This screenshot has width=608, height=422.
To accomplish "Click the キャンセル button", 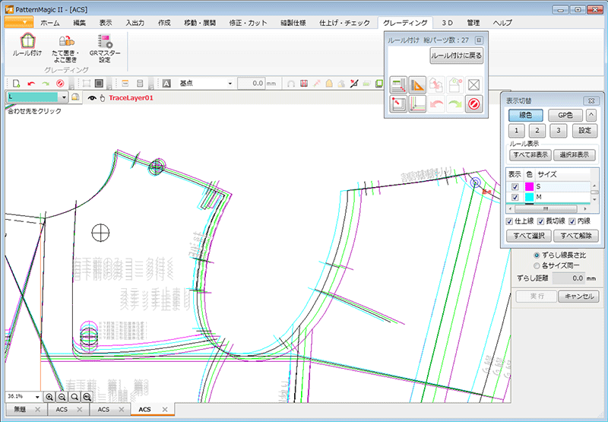I will [578, 297].
